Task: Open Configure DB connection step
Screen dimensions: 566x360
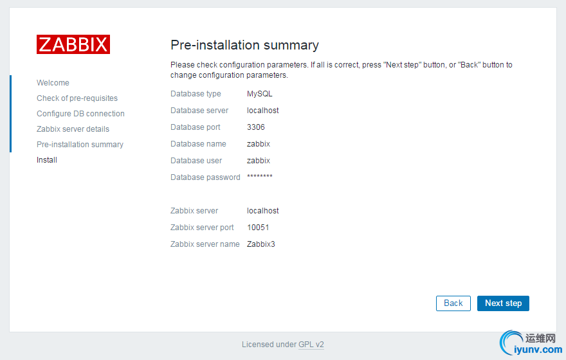Action: pyautogui.click(x=80, y=114)
